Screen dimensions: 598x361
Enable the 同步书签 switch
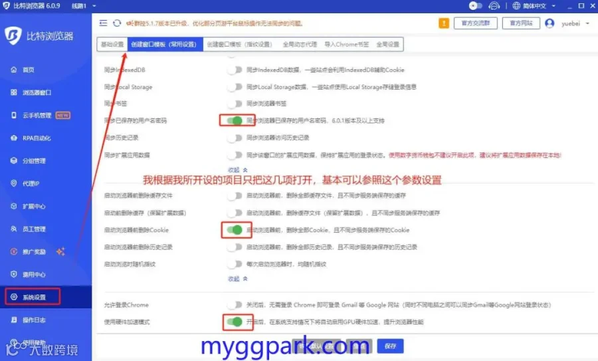(235, 104)
